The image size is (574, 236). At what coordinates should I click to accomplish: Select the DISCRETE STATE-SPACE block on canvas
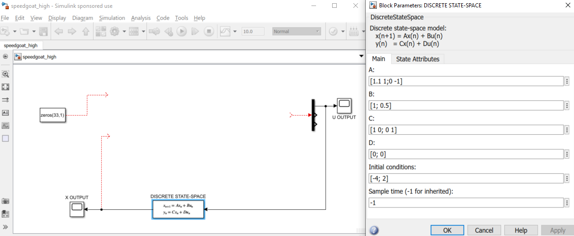coord(178,209)
